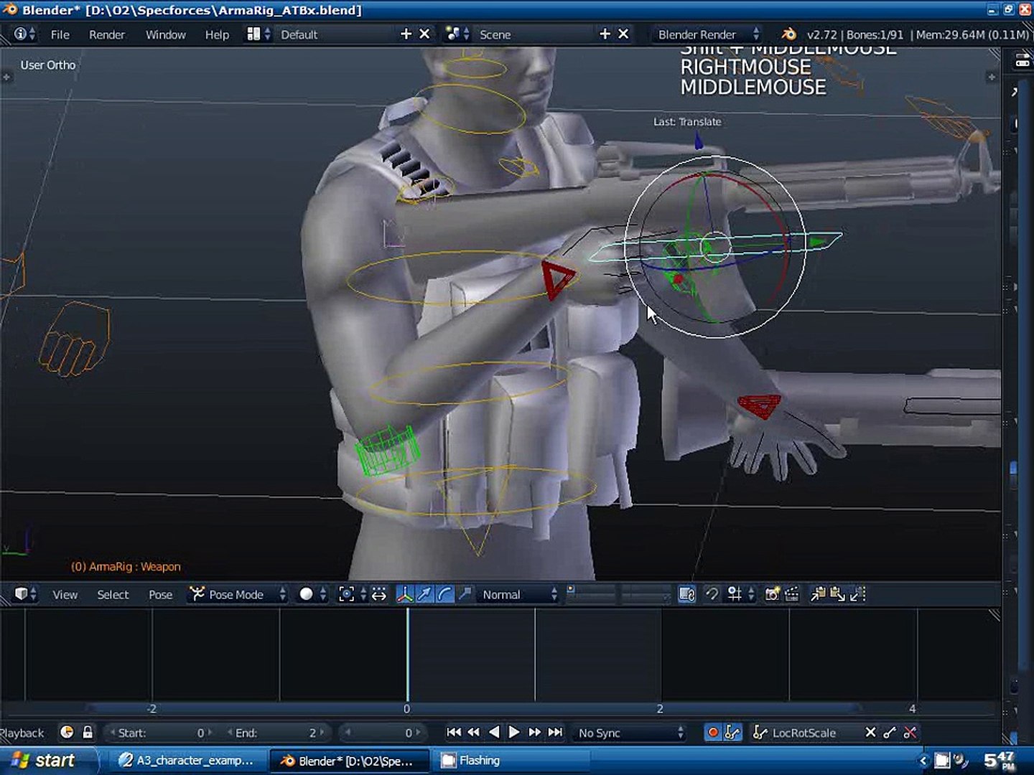Open the Render menu
This screenshot has height=775, width=1034.
coord(106,34)
